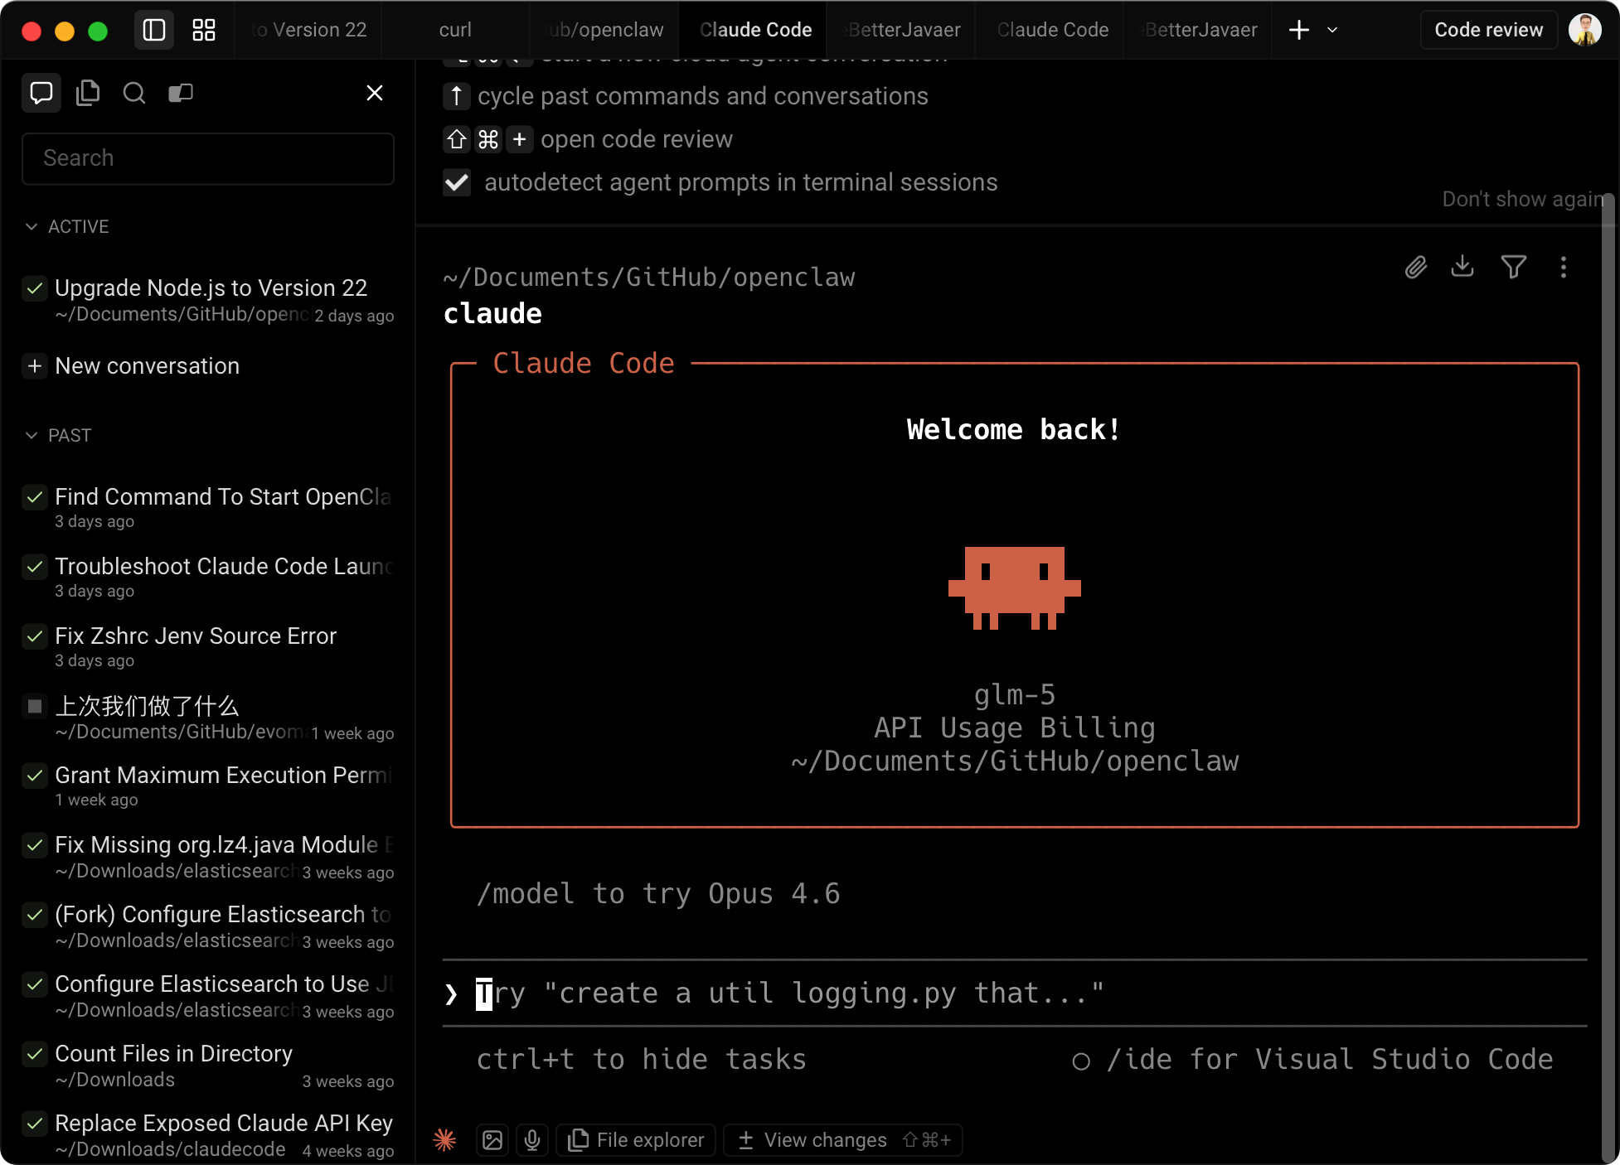This screenshot has height=1165, width=1620.
Task: Click the sidebar Search input field
Action: click(207, 158)
